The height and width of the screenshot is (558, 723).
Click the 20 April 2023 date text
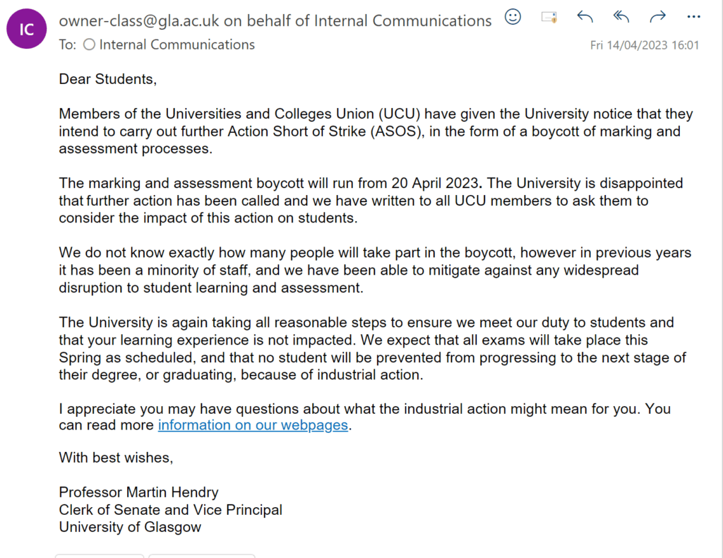click(435, 183)
